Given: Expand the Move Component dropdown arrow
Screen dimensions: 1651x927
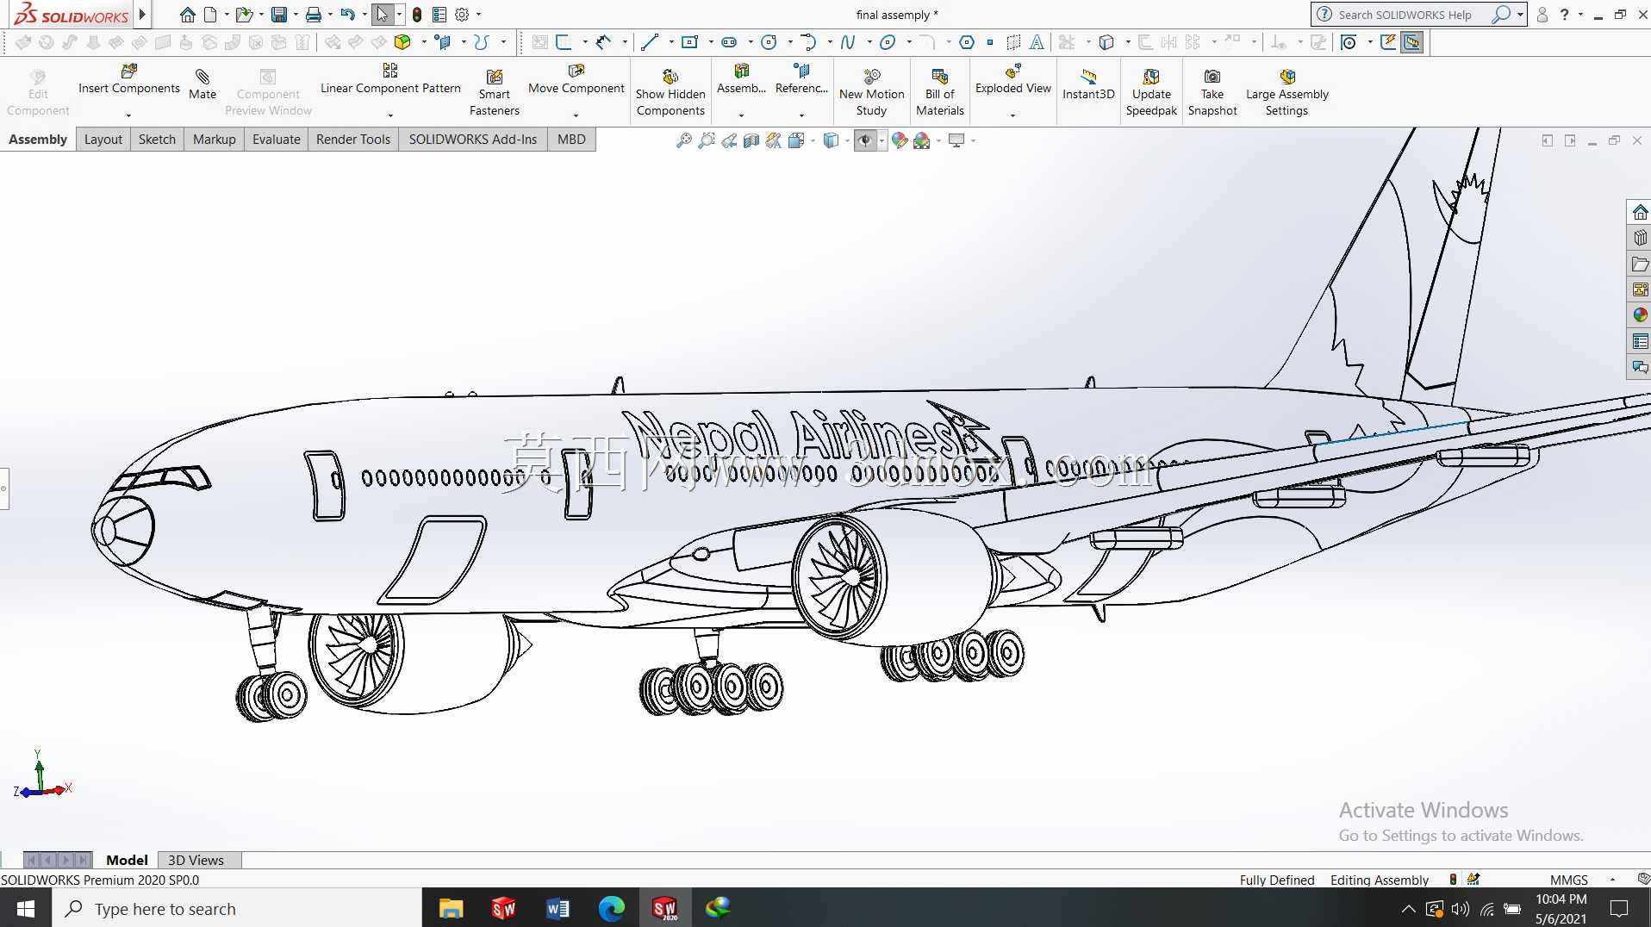Looking at the screenshot, I should click(x=576, y=115).
